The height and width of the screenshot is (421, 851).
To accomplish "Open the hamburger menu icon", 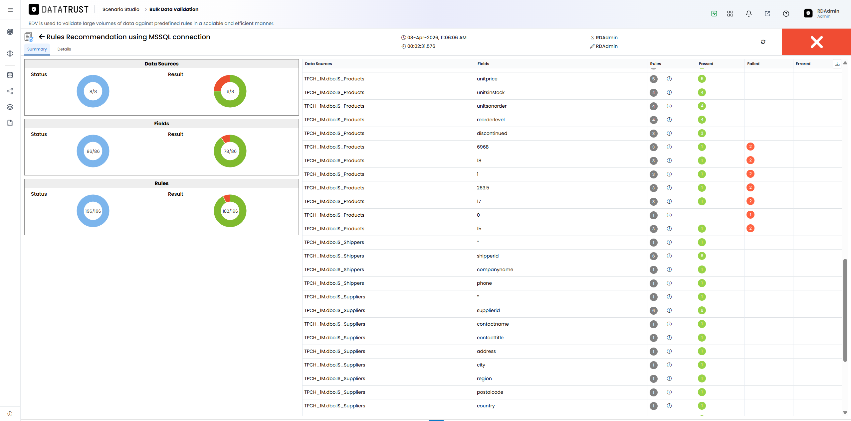I will coord(10,10).
